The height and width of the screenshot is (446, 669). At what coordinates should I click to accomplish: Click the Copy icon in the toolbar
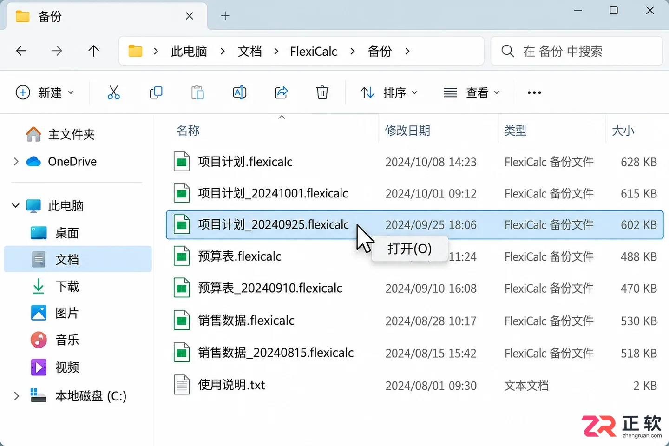tap(156, 92)
